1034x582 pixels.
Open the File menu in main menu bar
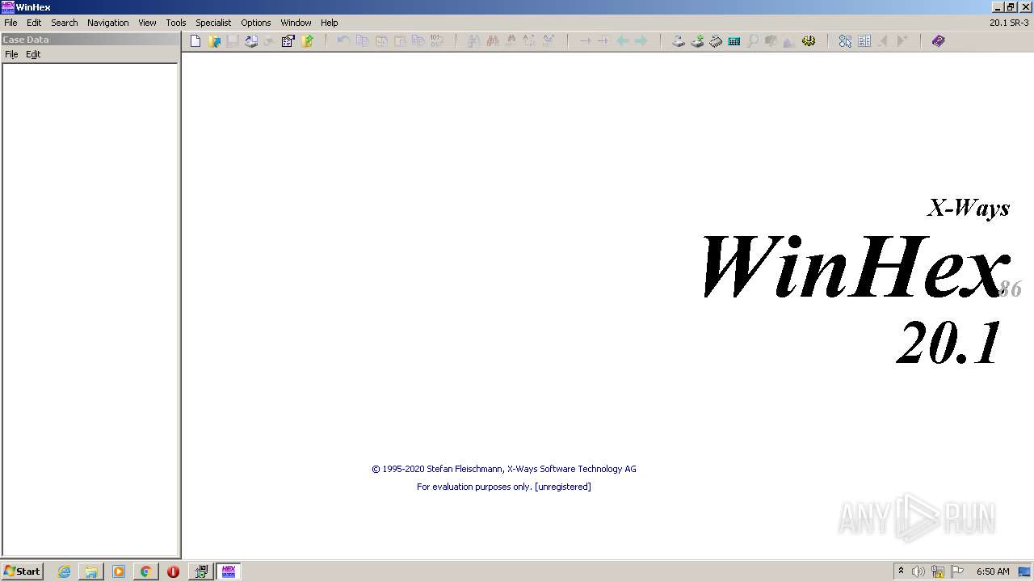(x=11, y=23)
